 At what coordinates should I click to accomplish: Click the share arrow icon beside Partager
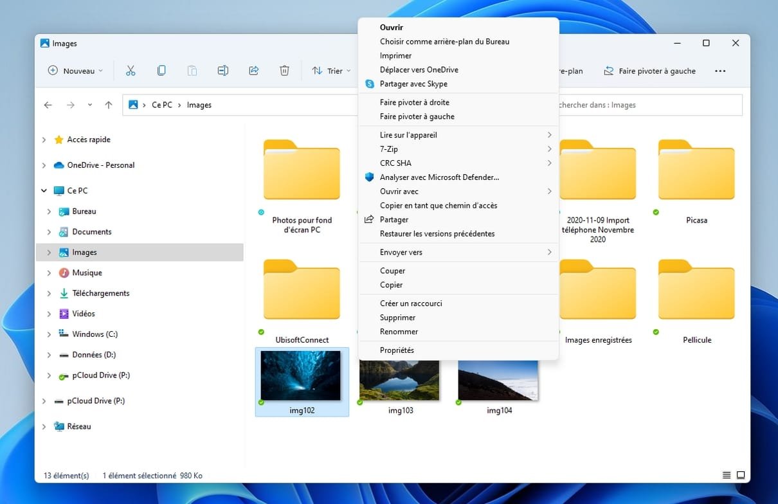tap(369, 219)
